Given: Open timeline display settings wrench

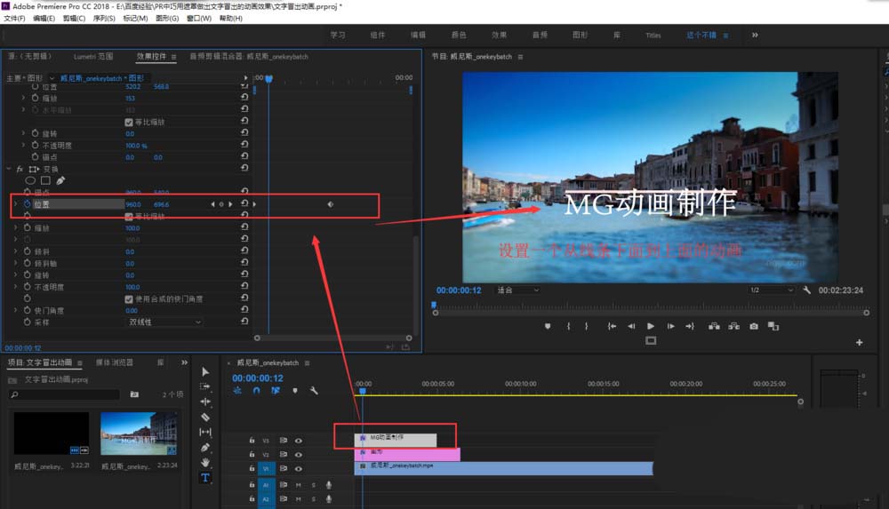Looking at the screenshot, I should 314,391.
